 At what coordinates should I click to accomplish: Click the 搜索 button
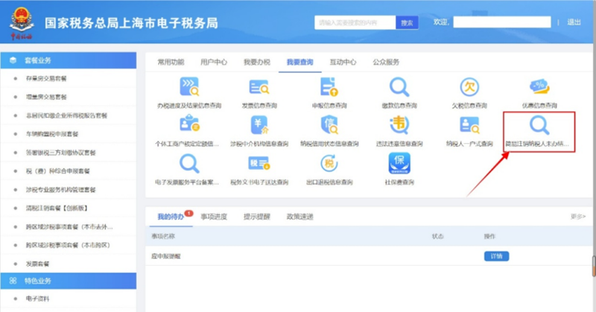[x=406, y=23]
